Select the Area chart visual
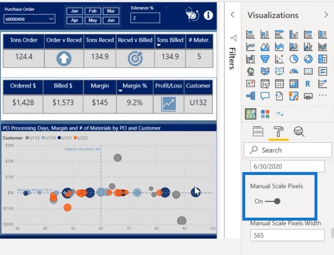Image resolution: width=334 pixels, height=255 pixels. click(x=265, y=46)
